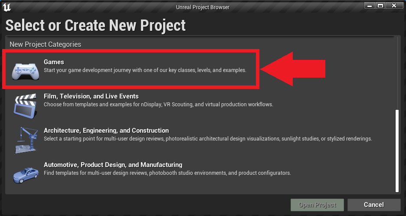Click the photobooth studio environments description

[x=167, y=173]
